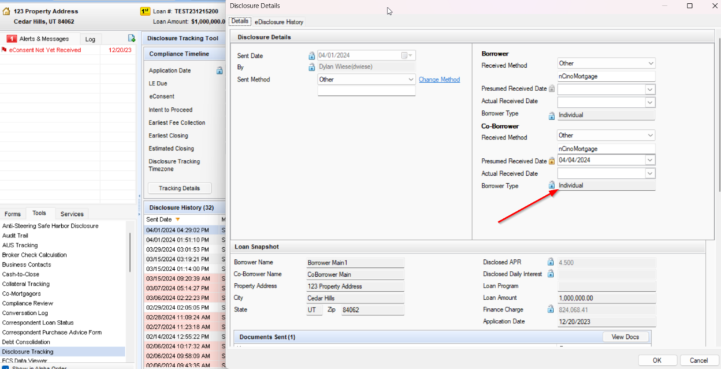The image size is (721, 369).
Task: Click the lock icon beside Disclosed Daily Interest
Action: pyautogui.click(x=551, y=274)
